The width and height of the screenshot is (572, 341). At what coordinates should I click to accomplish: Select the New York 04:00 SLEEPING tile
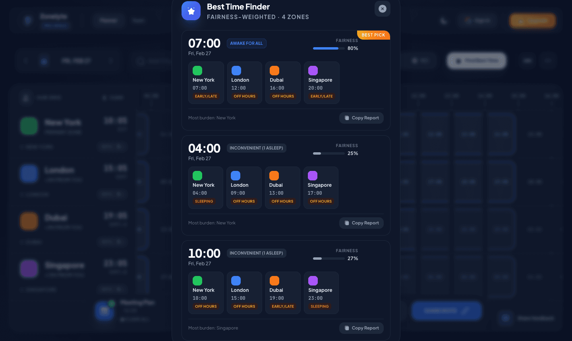point(206,188)
